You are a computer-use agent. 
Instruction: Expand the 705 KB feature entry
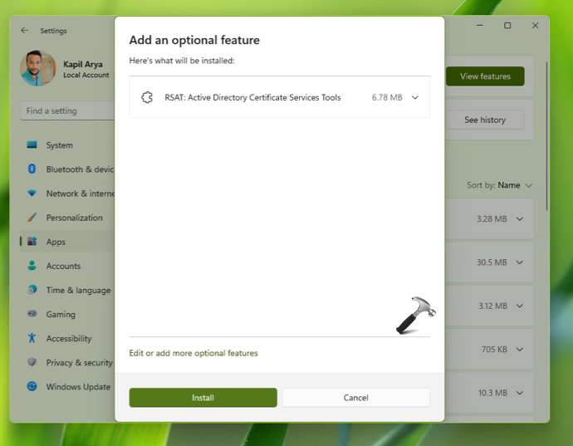tap(519, 349)
